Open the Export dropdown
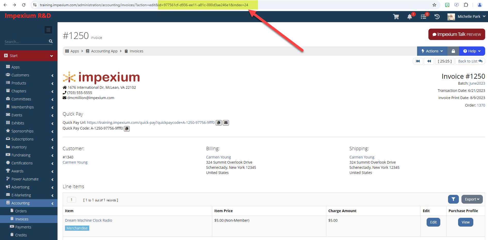 tap(472, 199)
